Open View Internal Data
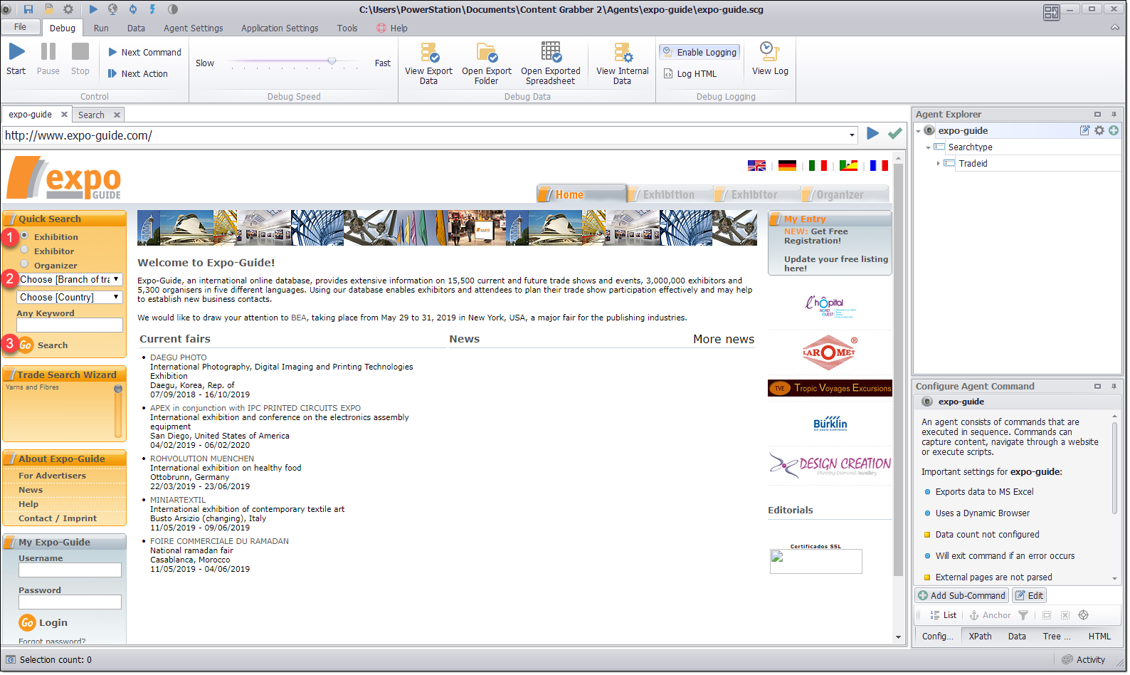Viewport: 1130px width, 675px height. pyautogui.click(x=622, y=53)
